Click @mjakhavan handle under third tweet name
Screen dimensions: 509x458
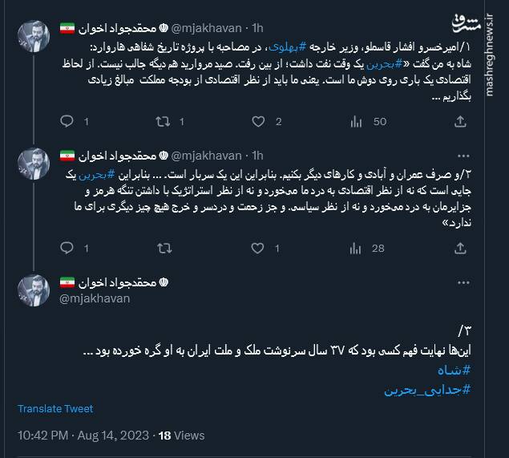tap(94, 298)
